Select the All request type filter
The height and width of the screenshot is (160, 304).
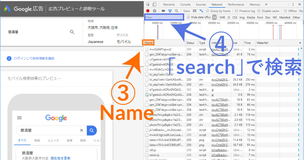[214, 18]
